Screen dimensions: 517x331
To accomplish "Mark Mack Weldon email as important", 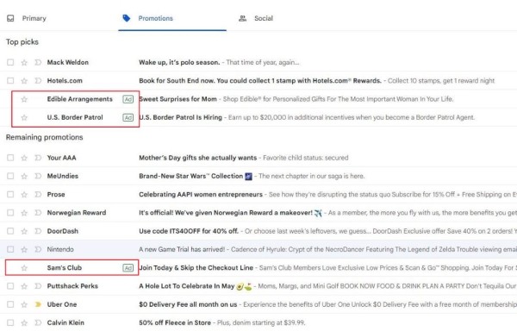I will 38,62.
